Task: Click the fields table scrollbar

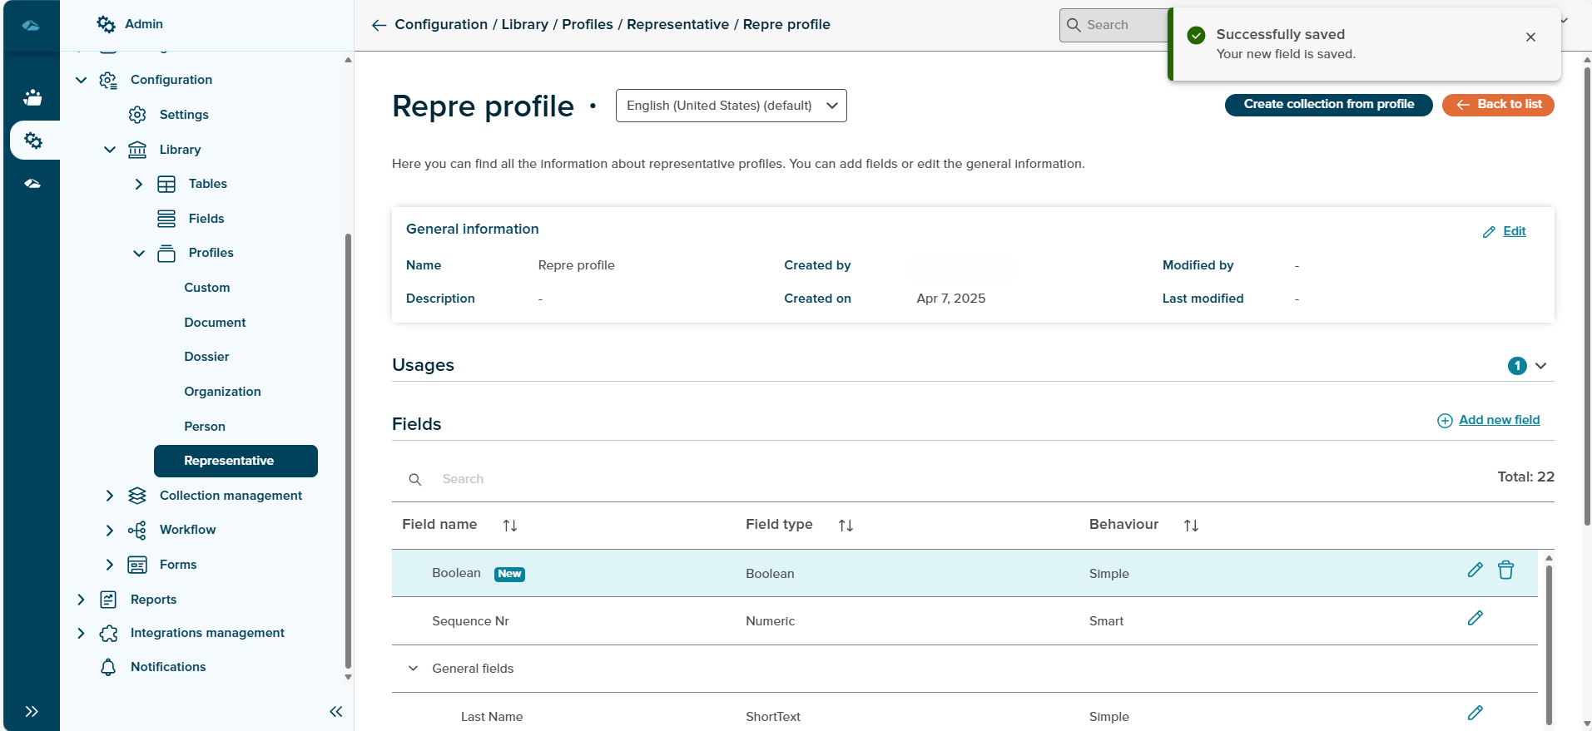Action: [x=1549, y=645]
